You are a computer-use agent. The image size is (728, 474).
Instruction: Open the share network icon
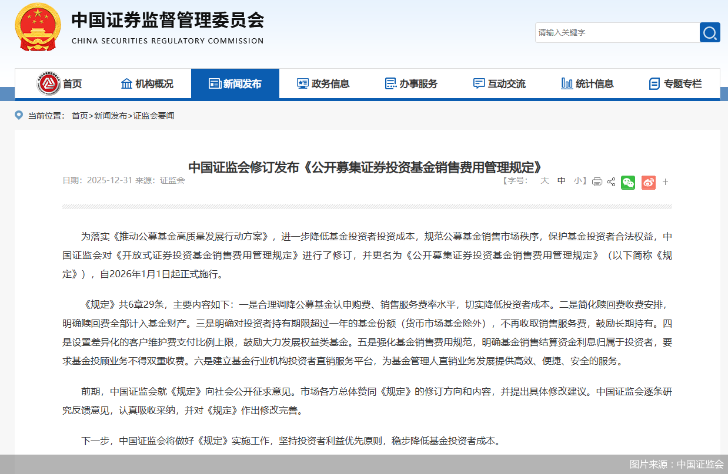(611, 182)
